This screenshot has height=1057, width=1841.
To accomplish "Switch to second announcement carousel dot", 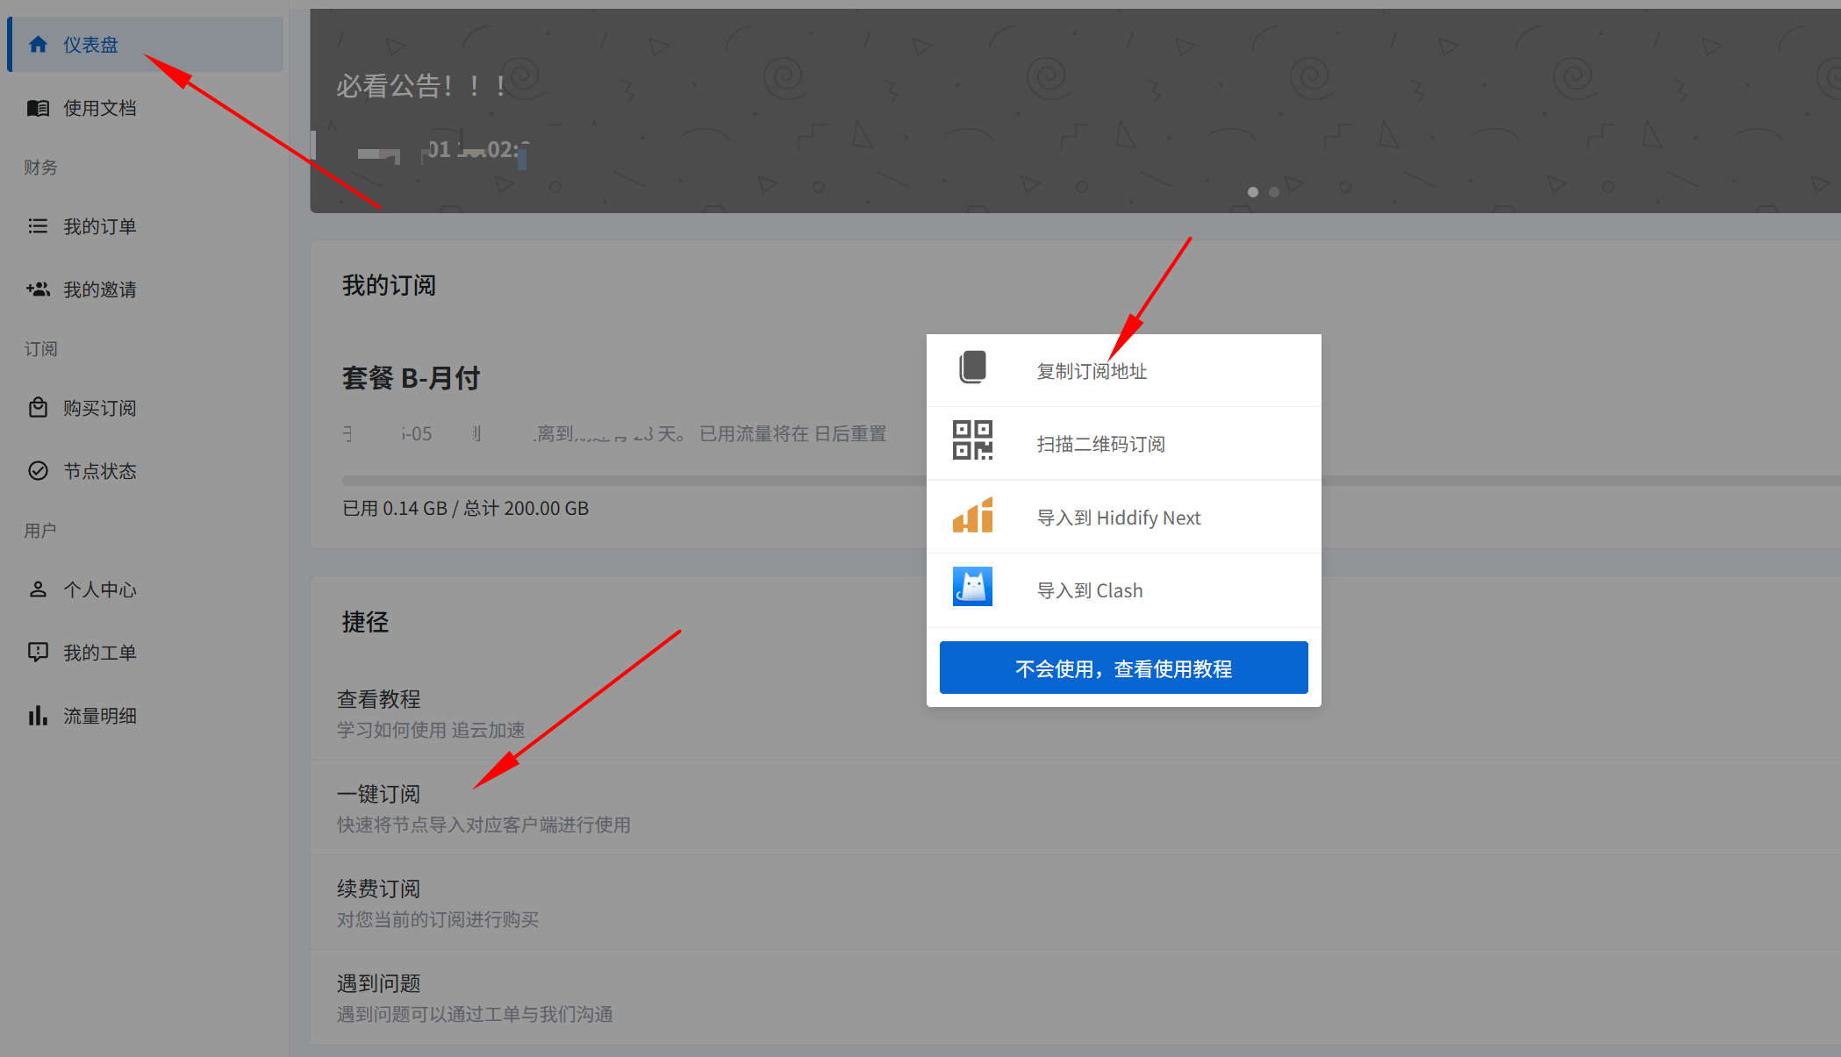I will [x=1274, y=192].
